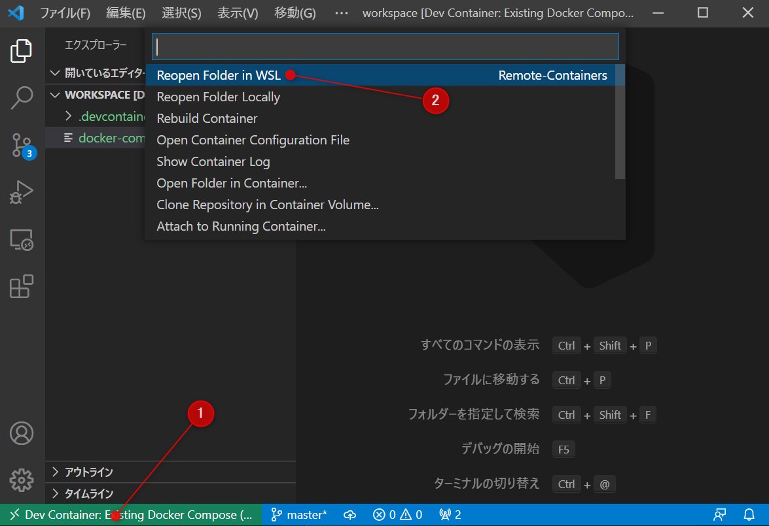Click the エクスプローラー panel title
Image resolution: width=769 pixels, height=526 pixels.
pyautogui.click(x=96, y=45)
